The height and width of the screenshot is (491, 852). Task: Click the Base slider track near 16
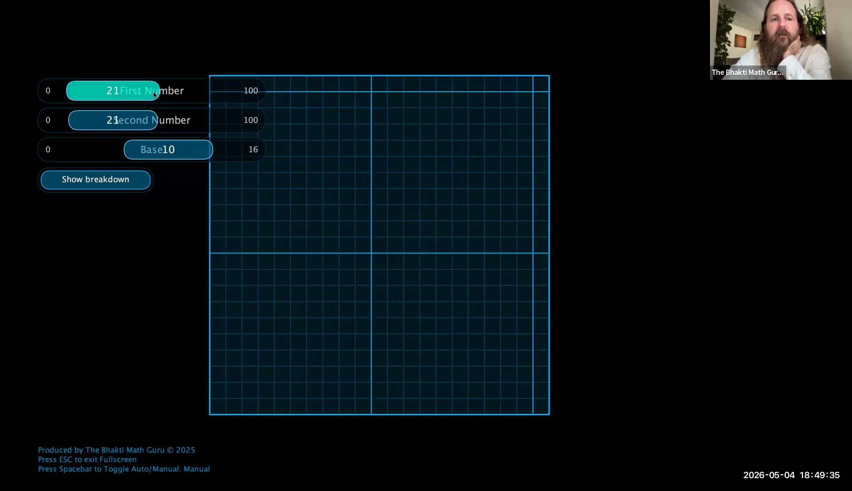point(253,150)
